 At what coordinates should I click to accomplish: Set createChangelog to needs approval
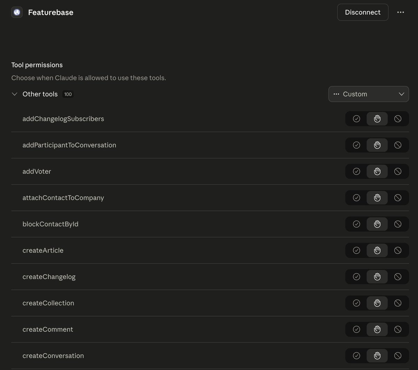click(377, 276)
